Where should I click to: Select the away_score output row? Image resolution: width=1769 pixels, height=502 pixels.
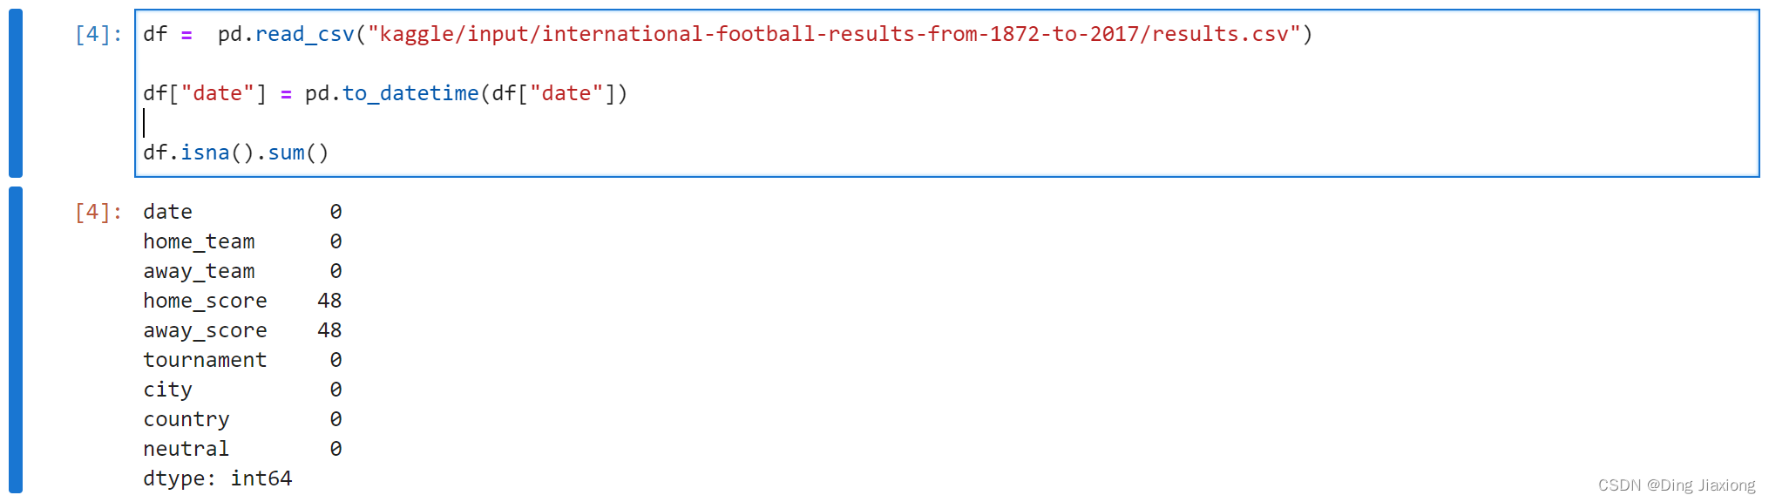242,330
